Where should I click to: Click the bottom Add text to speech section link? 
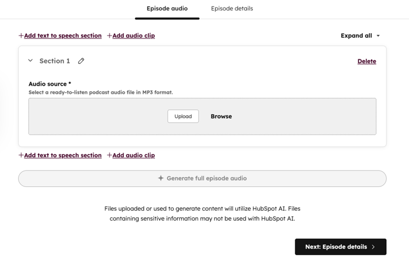point(62,156)
